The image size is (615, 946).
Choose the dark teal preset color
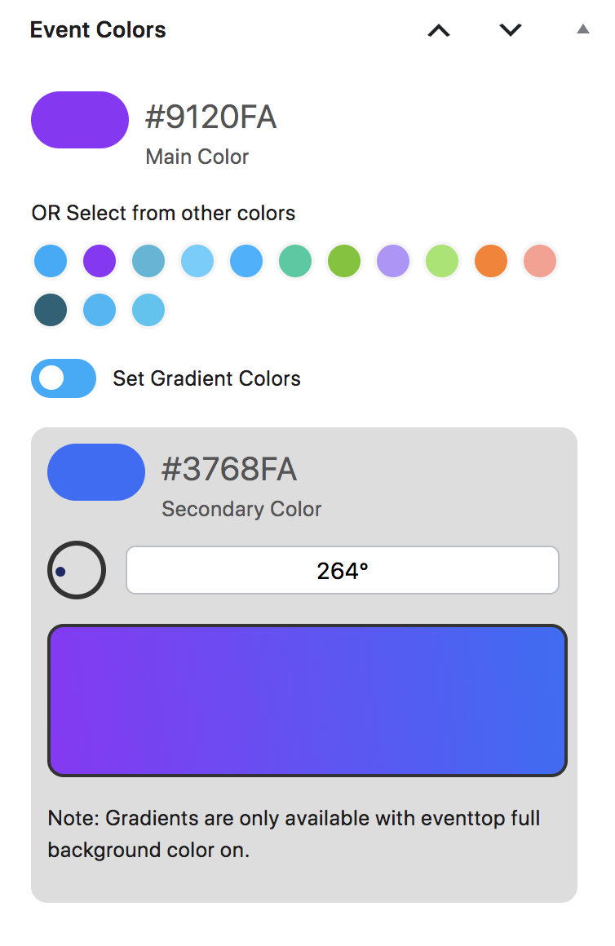tap(51, 311)
